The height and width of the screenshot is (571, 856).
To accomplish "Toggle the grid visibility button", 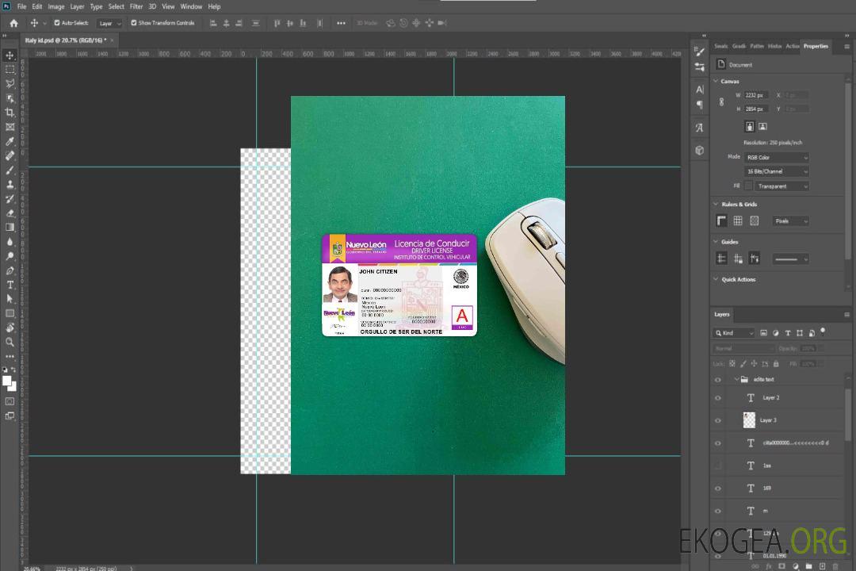I will 738,220.
